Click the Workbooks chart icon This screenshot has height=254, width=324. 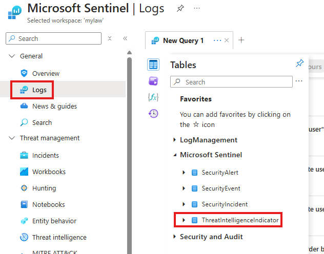tap(24, 172)
